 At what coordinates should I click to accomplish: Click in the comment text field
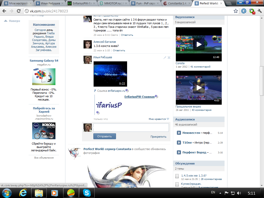pos(131,127)
